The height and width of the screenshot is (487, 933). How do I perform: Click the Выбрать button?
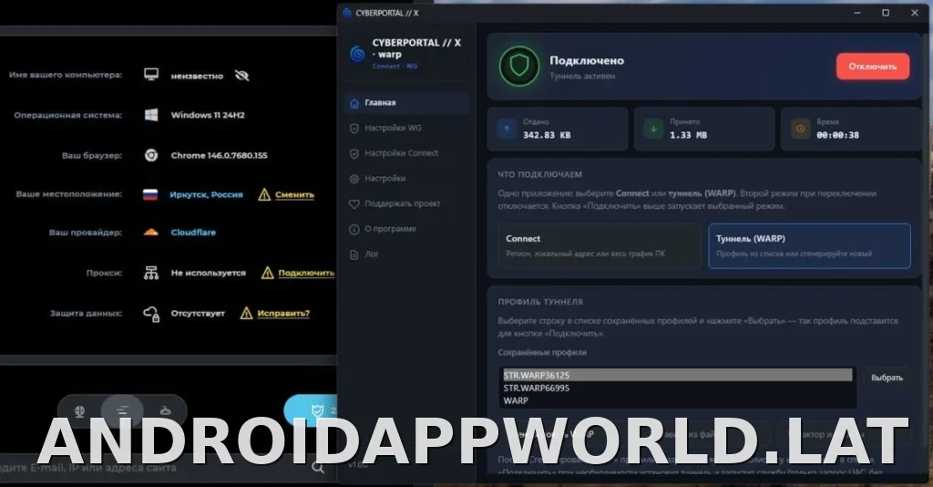[x=887, y=378]
